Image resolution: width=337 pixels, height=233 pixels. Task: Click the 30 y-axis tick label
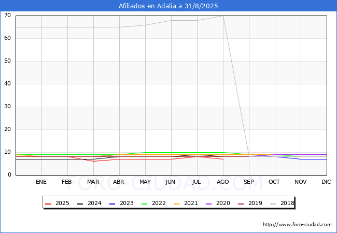click(8, 107)
